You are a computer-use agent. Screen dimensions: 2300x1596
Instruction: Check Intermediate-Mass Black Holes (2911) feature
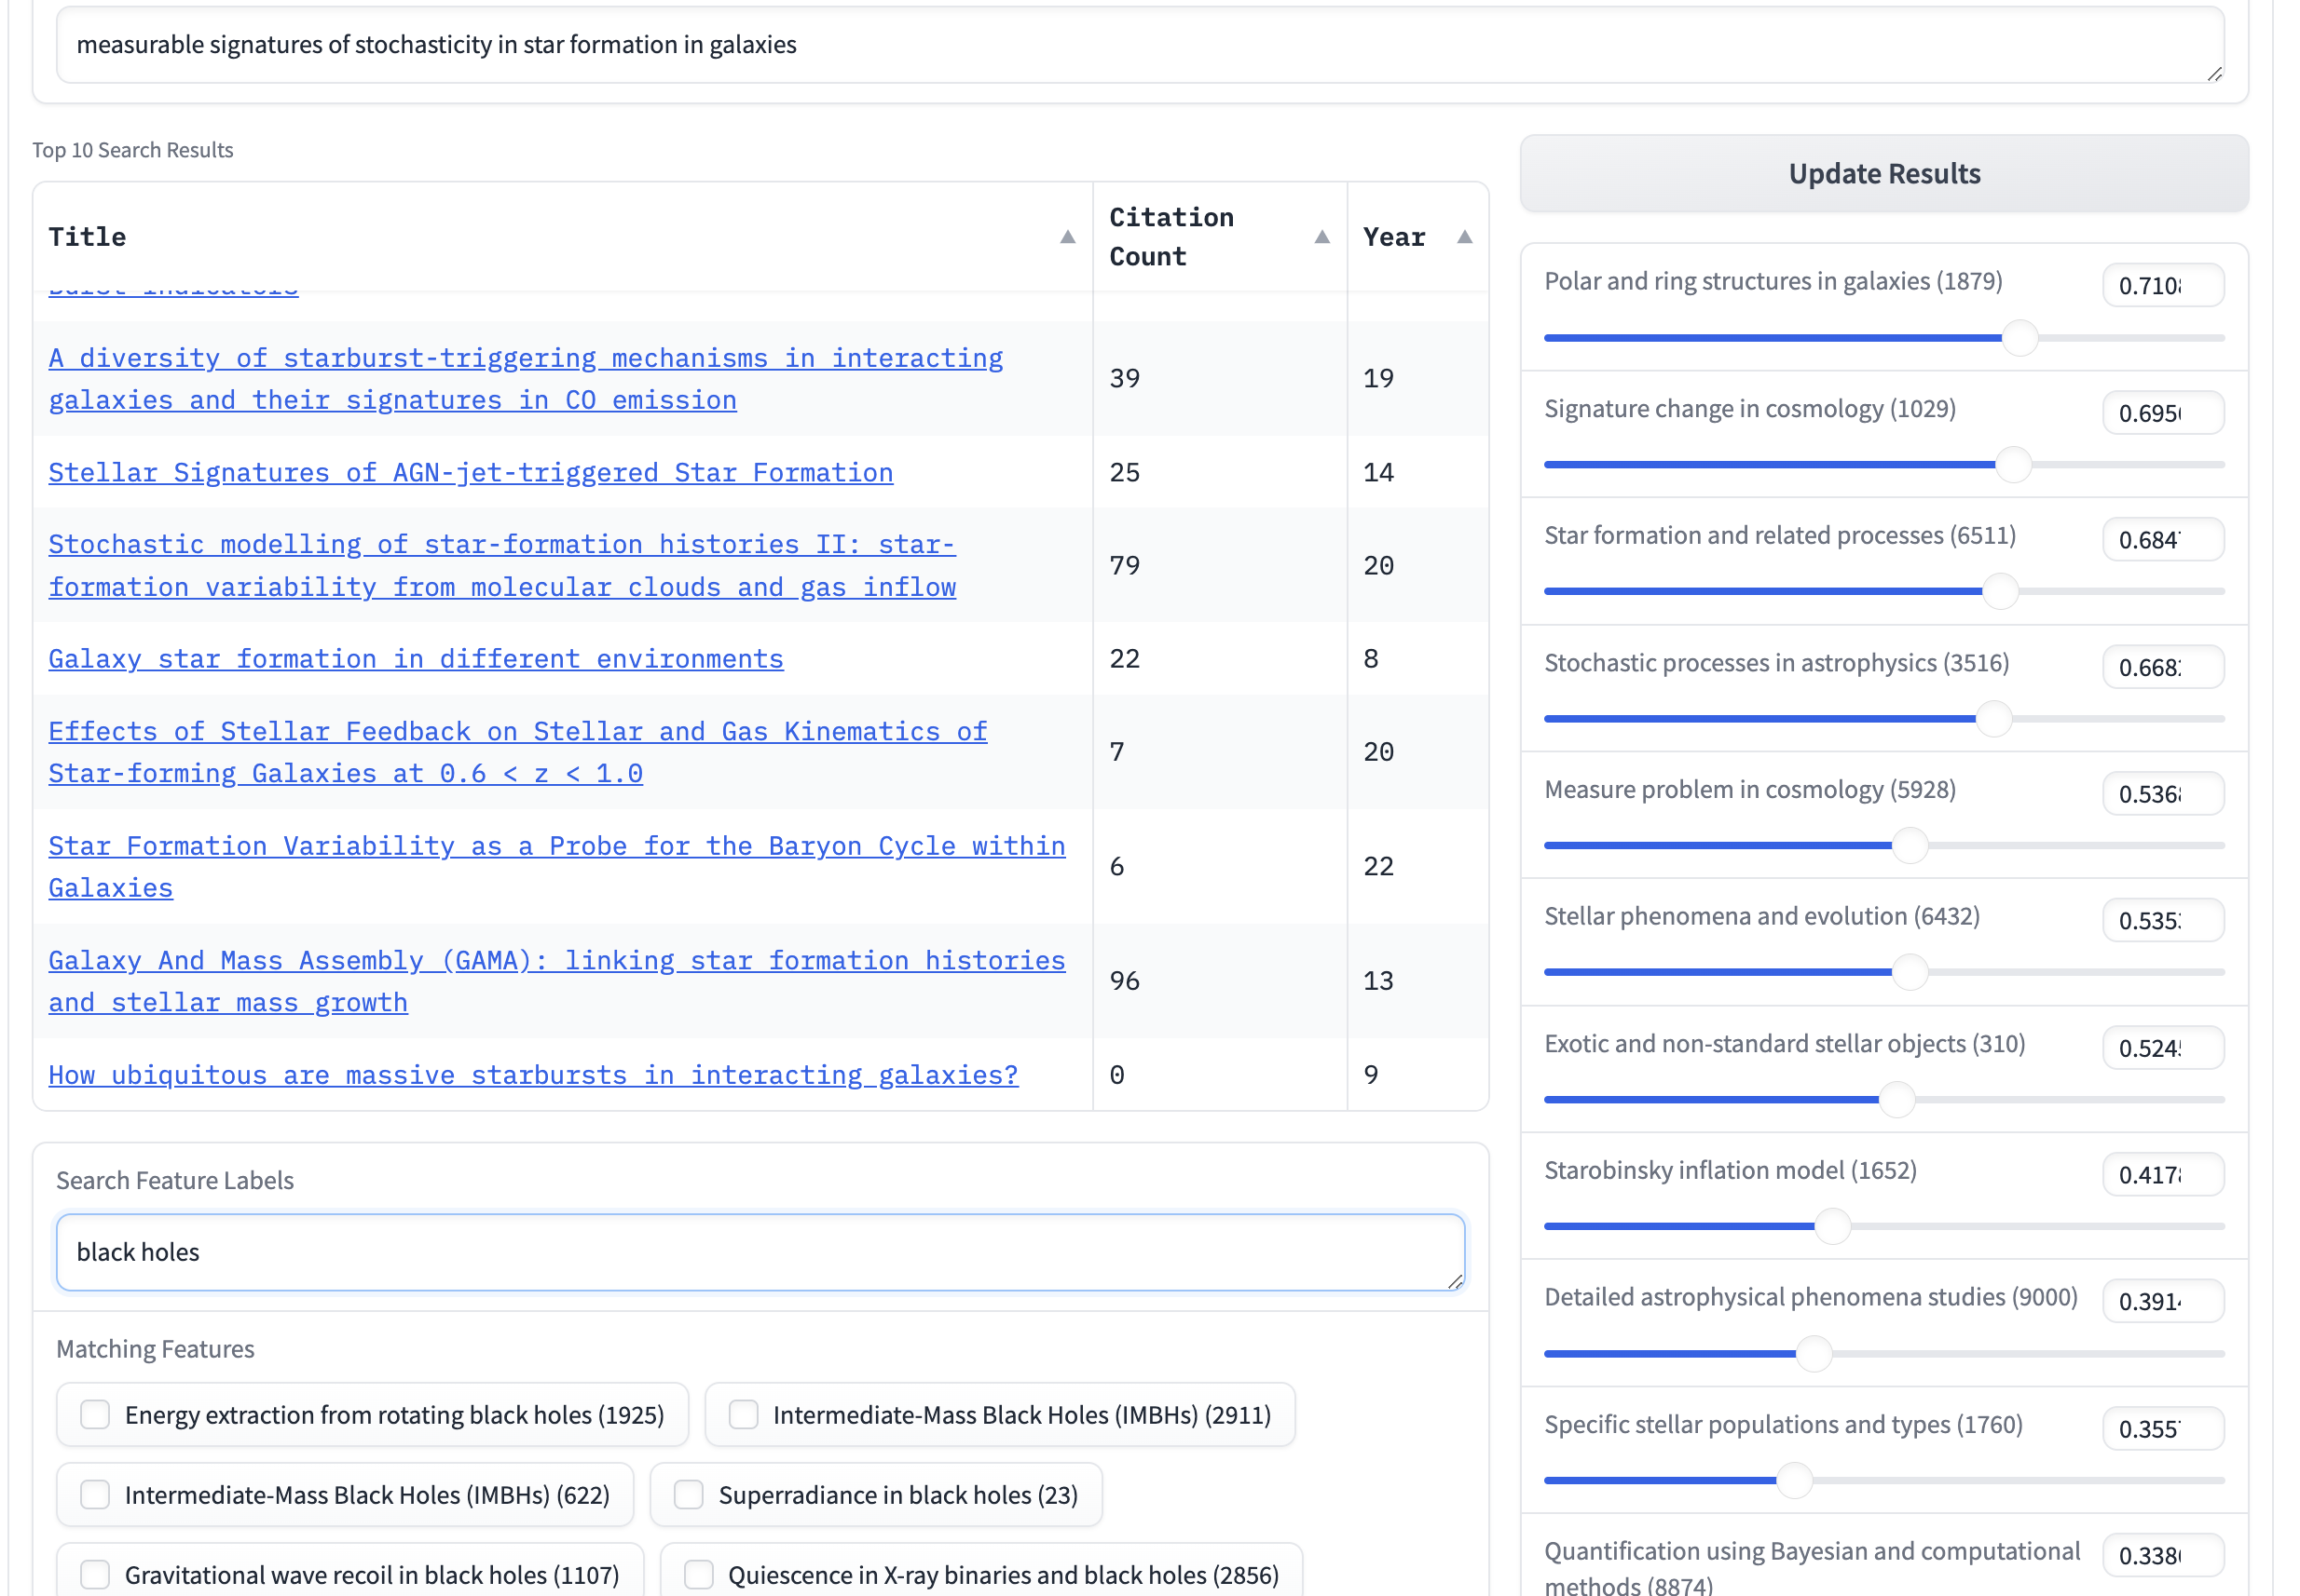click(743, 1414)
